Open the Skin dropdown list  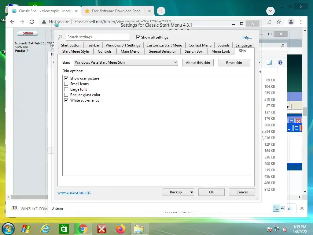pos(126,62)
